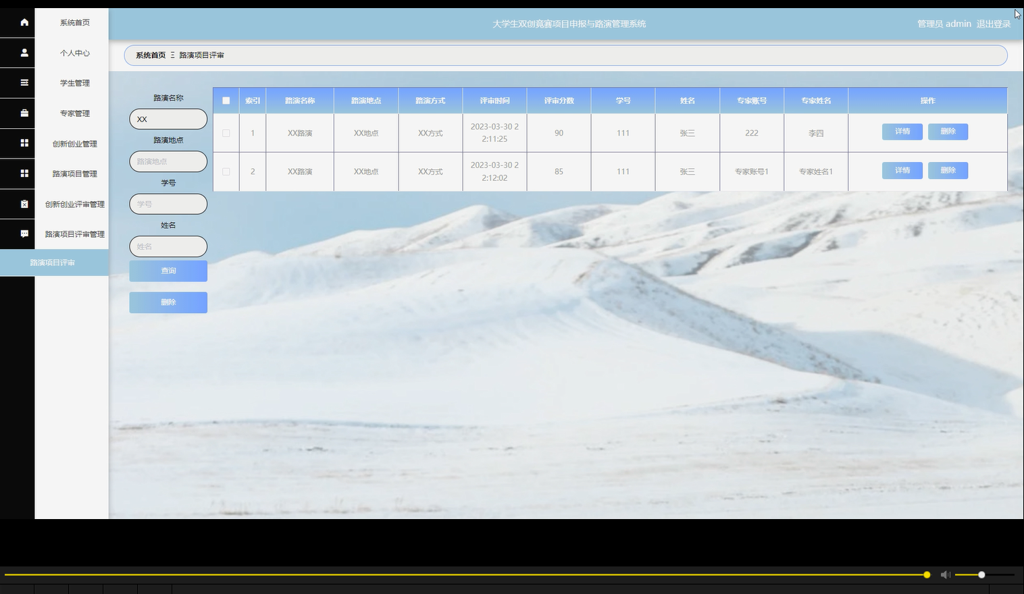The height and width of the screenshot is (594, 1024).
Task: Click the time cell 2023-03-30 22:11:25
Action: [x=495, y=133]
